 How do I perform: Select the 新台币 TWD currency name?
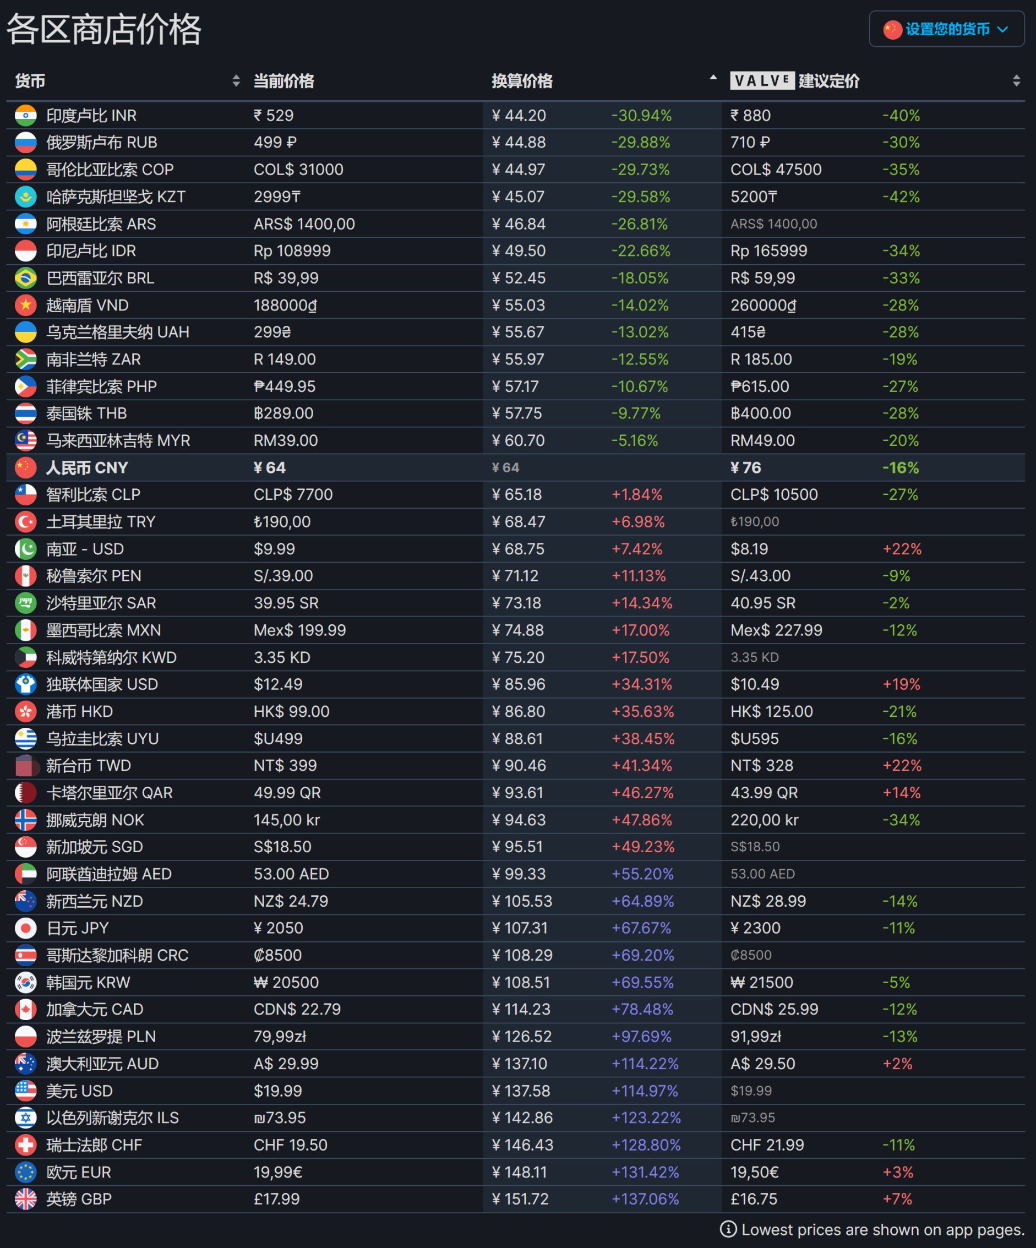point(89,765)
